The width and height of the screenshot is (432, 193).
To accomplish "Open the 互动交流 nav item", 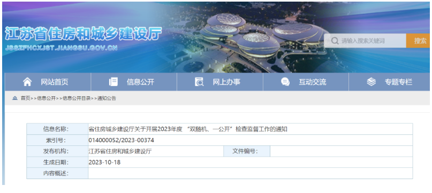I will (x=306, y=82).
